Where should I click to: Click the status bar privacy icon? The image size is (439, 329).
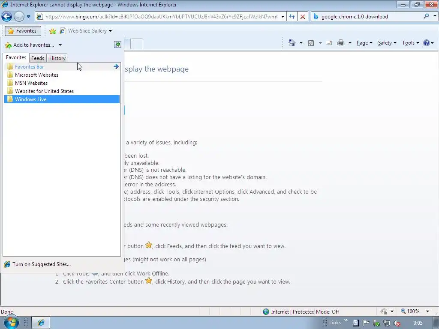click(x=384, y=311)
